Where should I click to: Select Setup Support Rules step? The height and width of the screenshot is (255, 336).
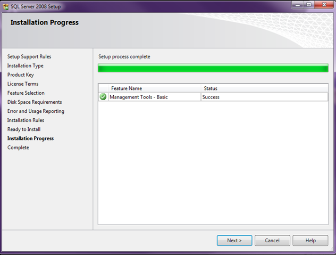coord(29,56)
